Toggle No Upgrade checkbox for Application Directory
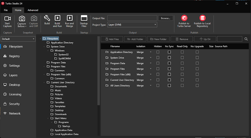Viewport: 251px width, 138px height. [x=197, y=52]
